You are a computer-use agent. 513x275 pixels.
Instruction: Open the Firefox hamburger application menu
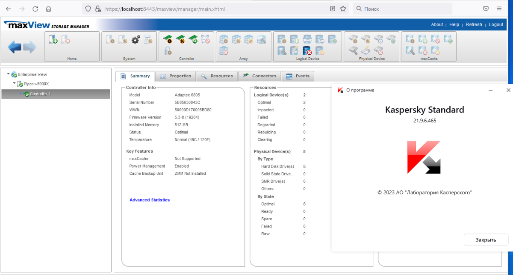click(499, 9)
